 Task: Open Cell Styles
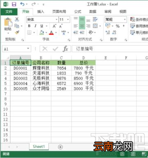(139, 32)
